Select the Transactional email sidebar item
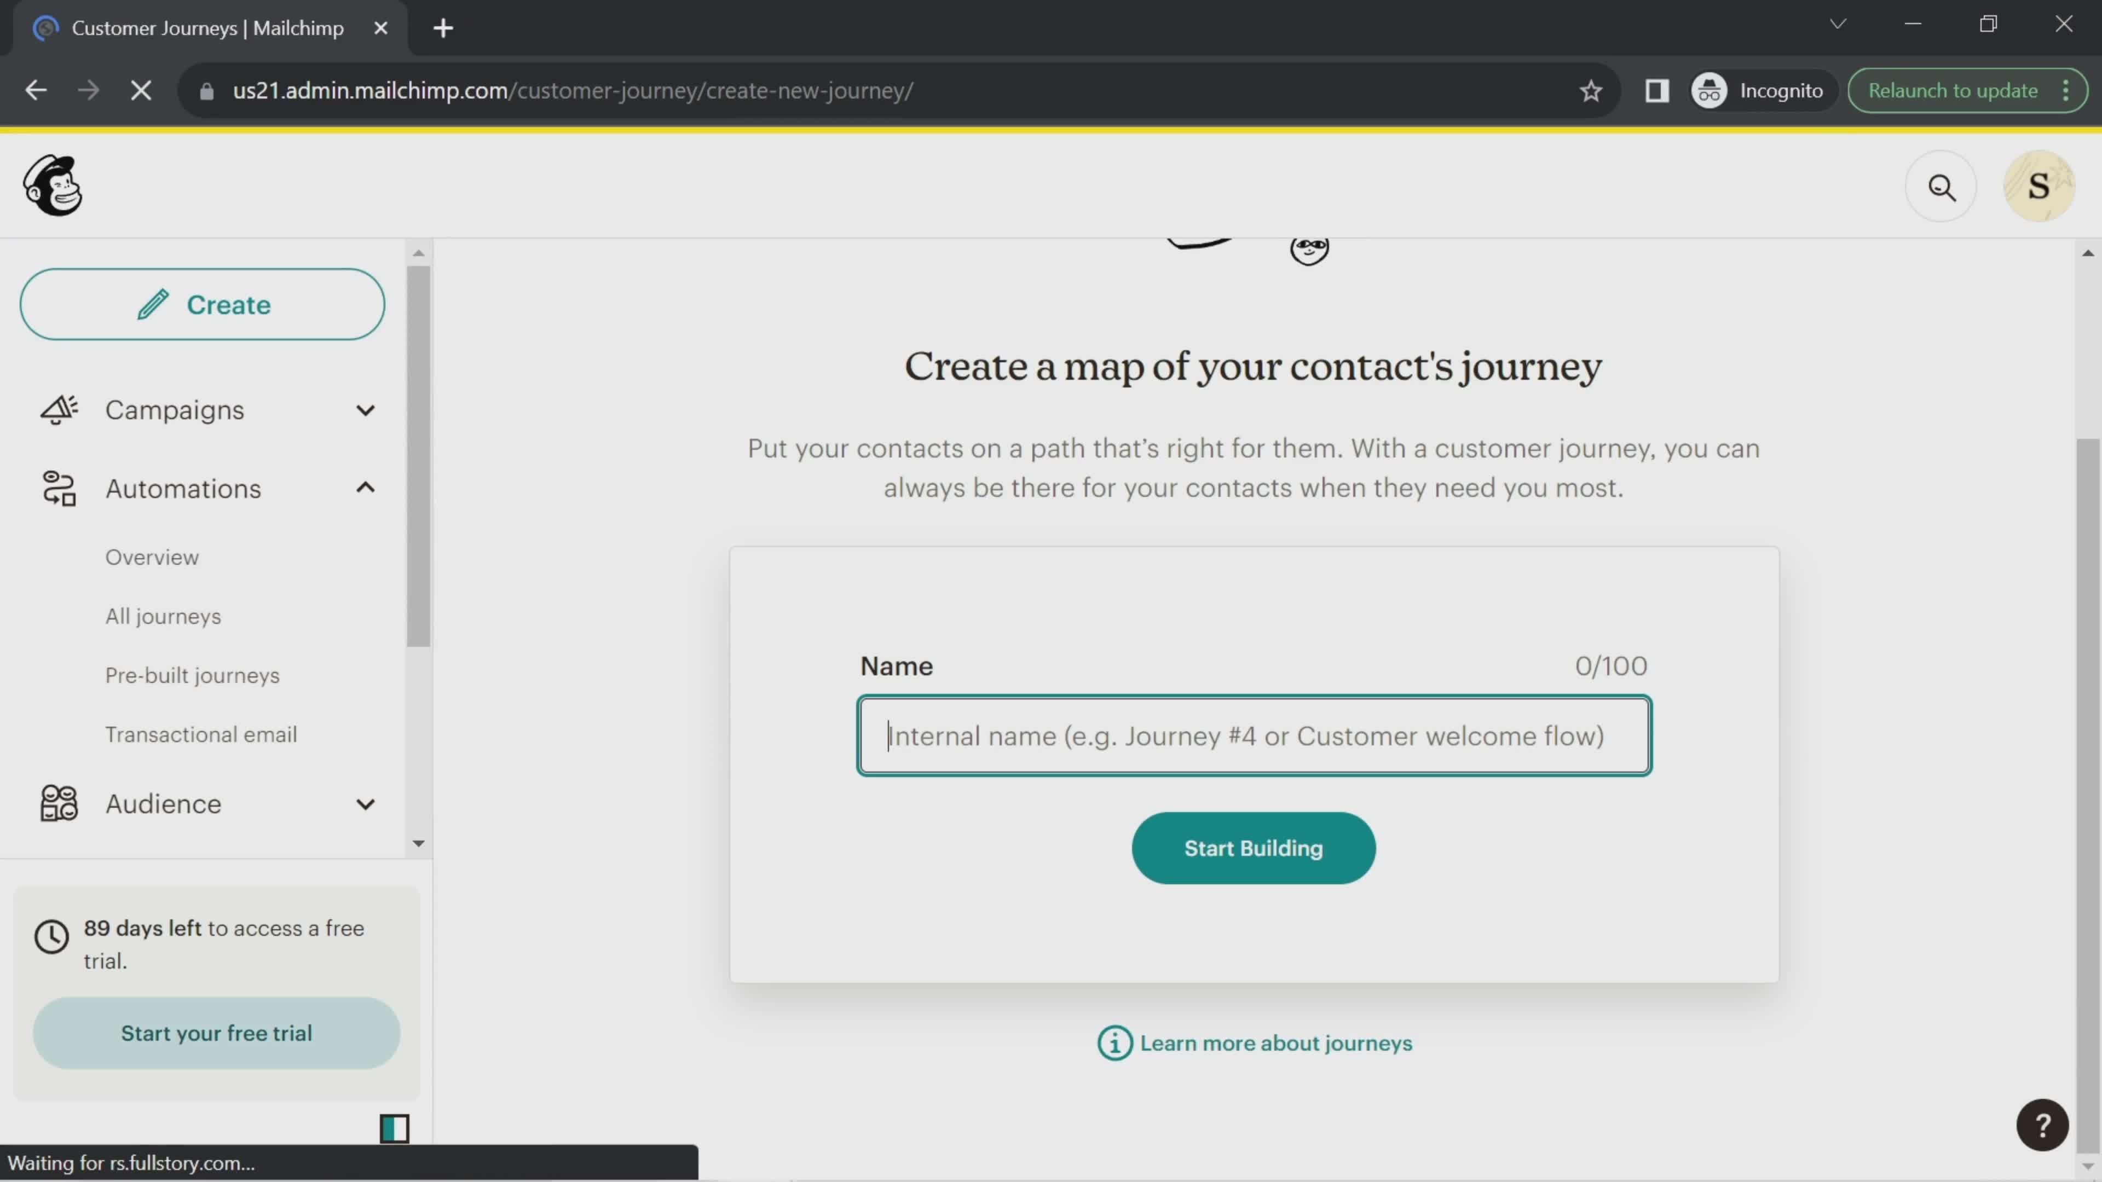Viewport: 2102px width, 1182px height. pos(201,733)
